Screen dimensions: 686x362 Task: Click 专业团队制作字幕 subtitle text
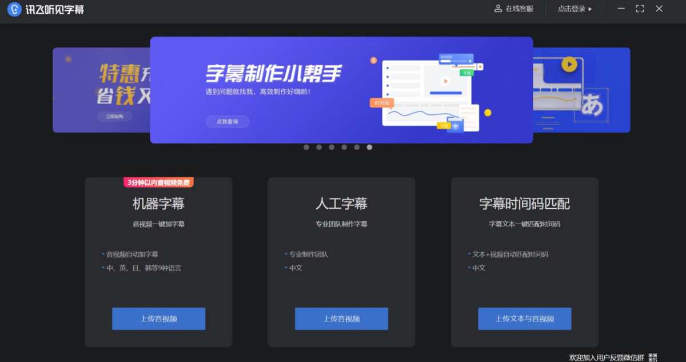pyautogui.click(x=341, y=224)
